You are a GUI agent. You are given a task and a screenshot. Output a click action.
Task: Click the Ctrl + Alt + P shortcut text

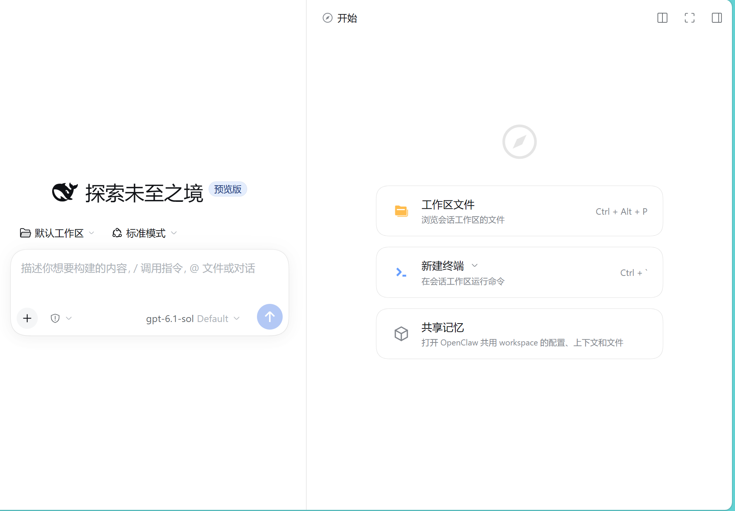tap(622, 211)
